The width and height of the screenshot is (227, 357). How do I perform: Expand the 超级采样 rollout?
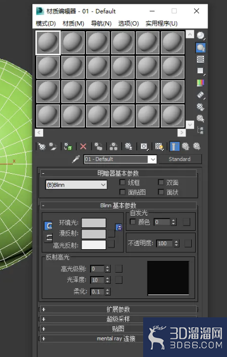119,319
